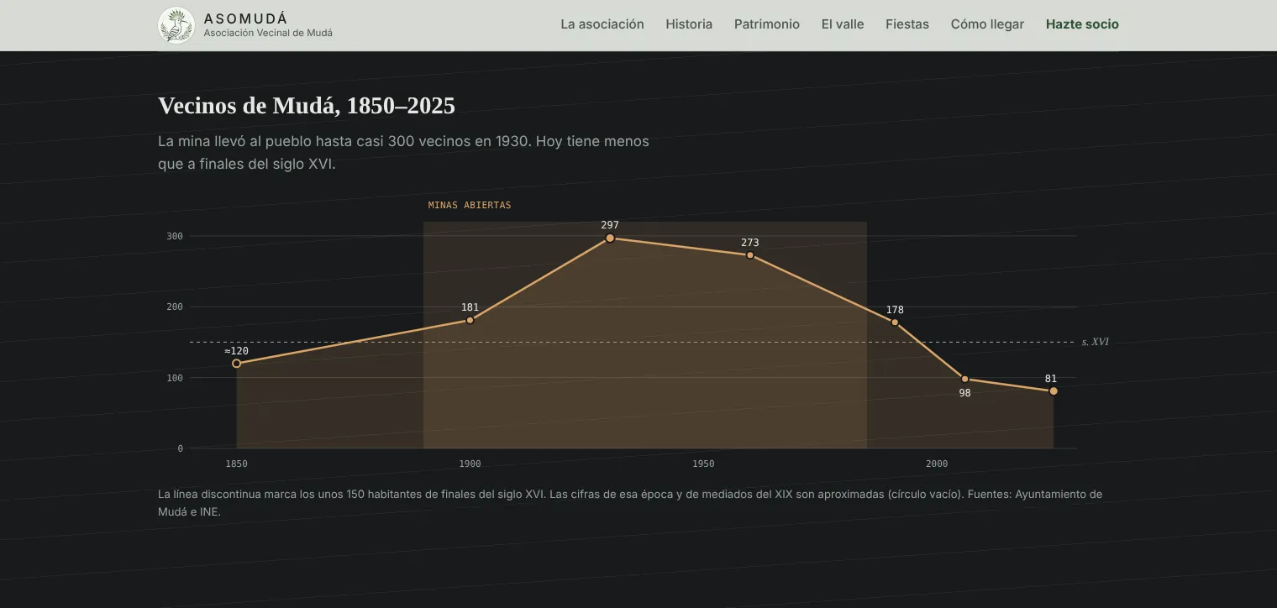Select the 297 peak data point
The width and height of the screenshot is (1277, 608).
click(x=610, y=238)
